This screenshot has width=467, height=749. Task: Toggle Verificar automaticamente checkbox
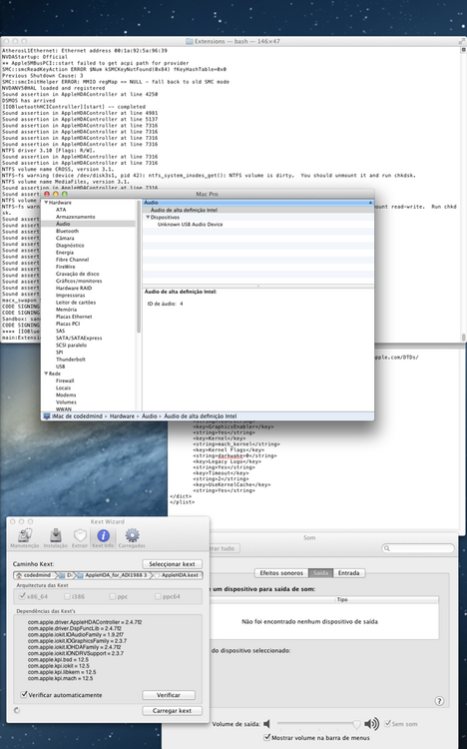click(24, 694)
